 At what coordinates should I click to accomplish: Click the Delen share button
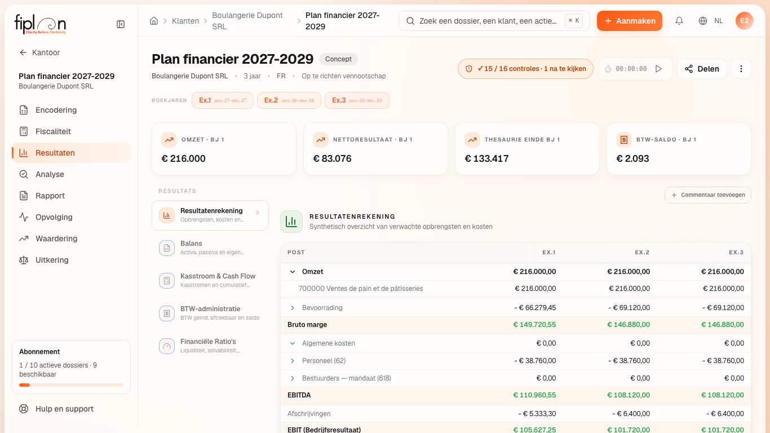tap(702, 69)
